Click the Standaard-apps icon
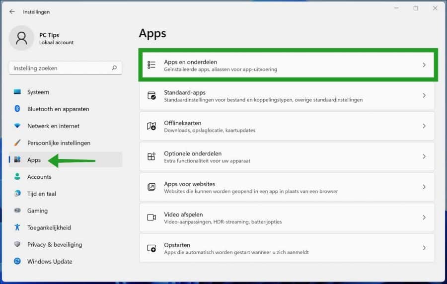 tap(151, 95)
